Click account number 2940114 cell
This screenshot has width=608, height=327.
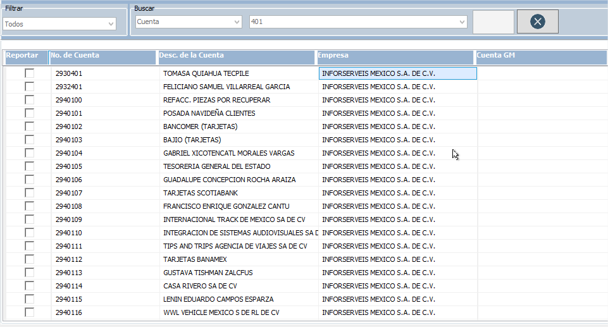pos(105,285)
